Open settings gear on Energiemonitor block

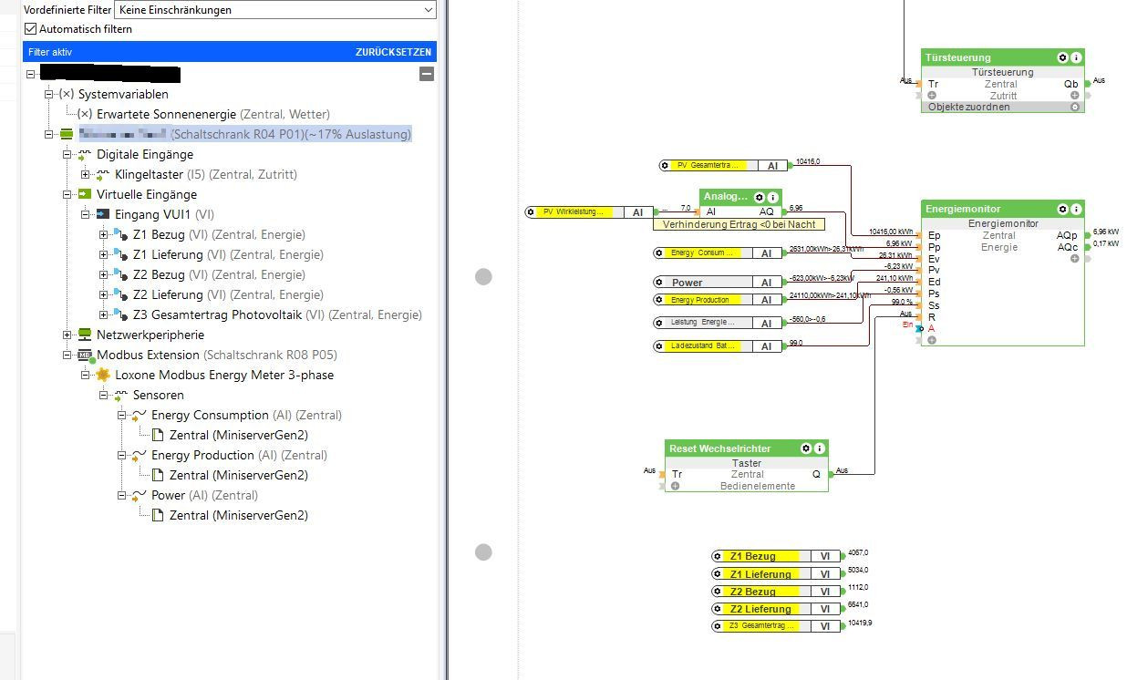1061,209
